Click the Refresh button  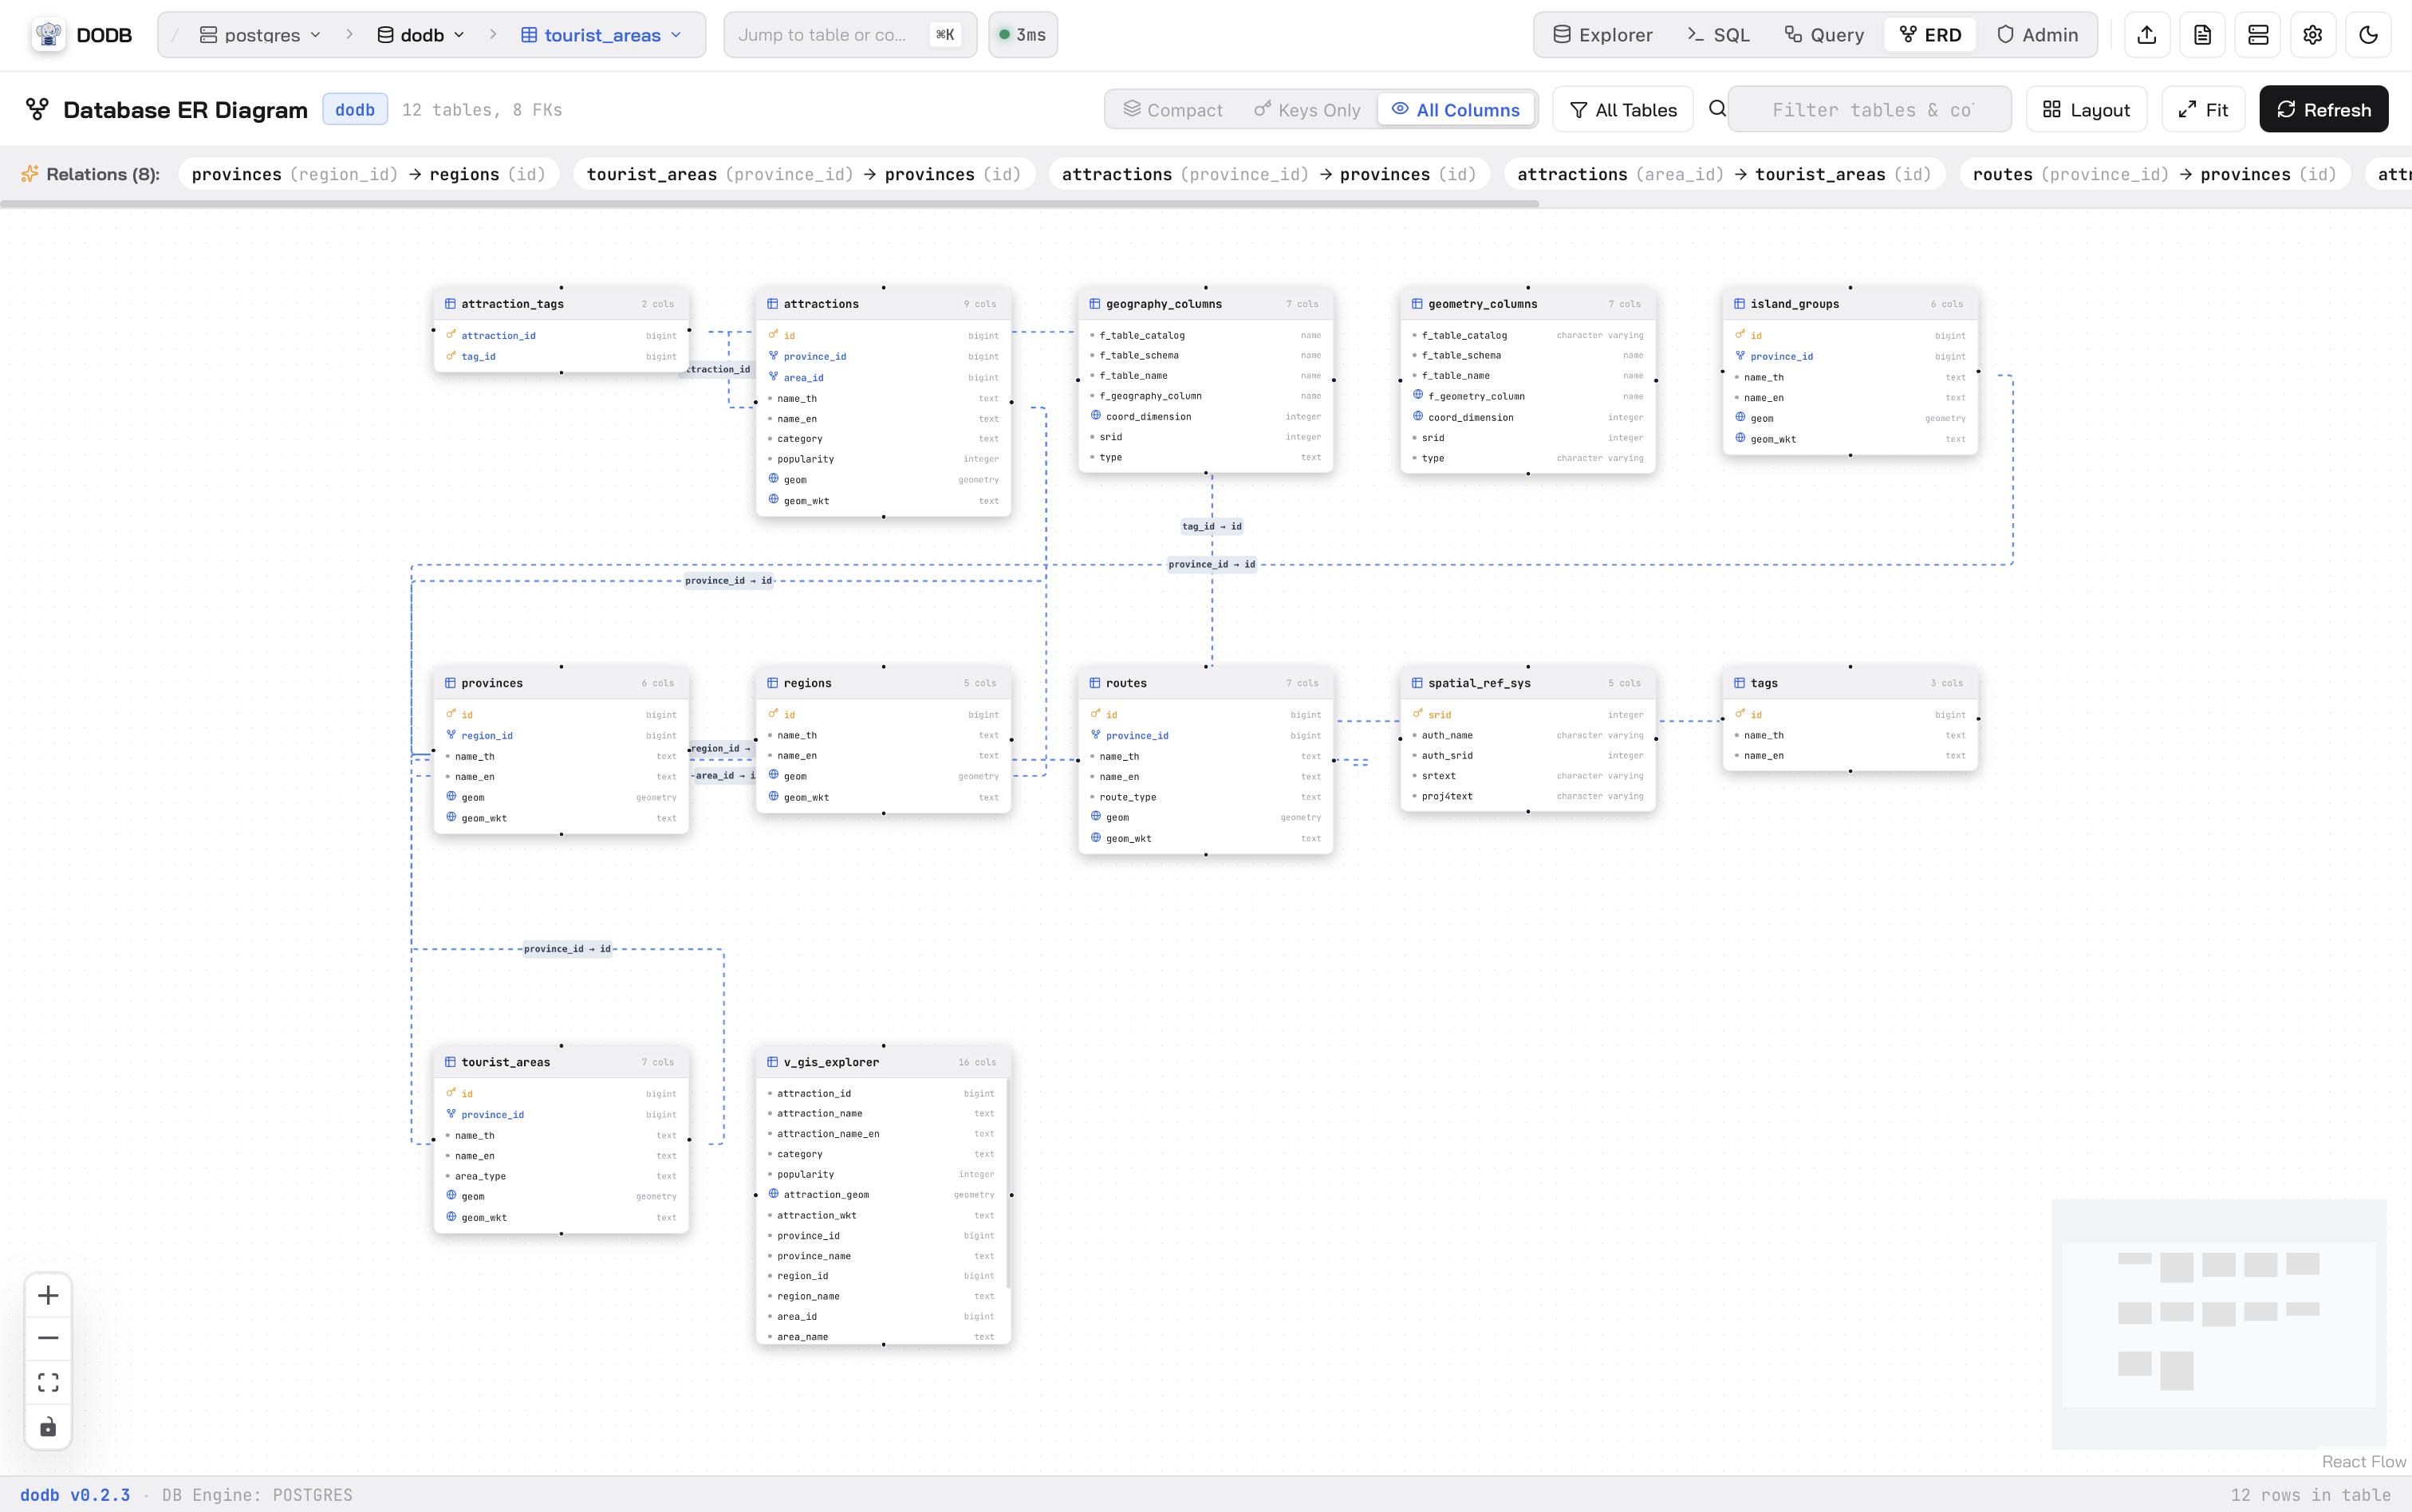2324,109
